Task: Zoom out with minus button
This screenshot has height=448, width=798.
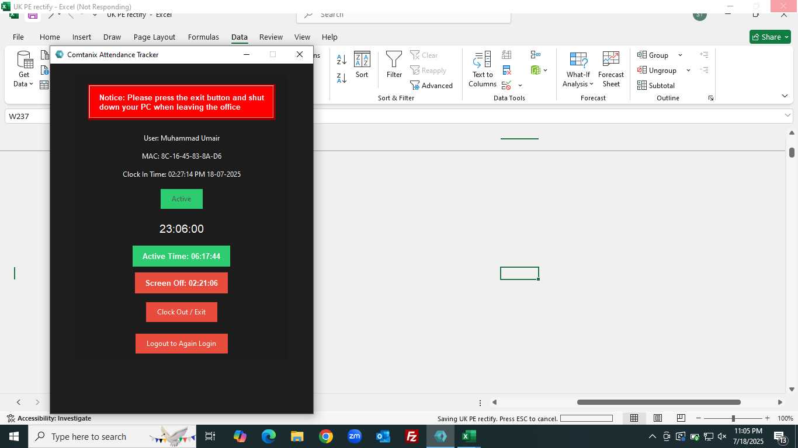Action: 699,418
